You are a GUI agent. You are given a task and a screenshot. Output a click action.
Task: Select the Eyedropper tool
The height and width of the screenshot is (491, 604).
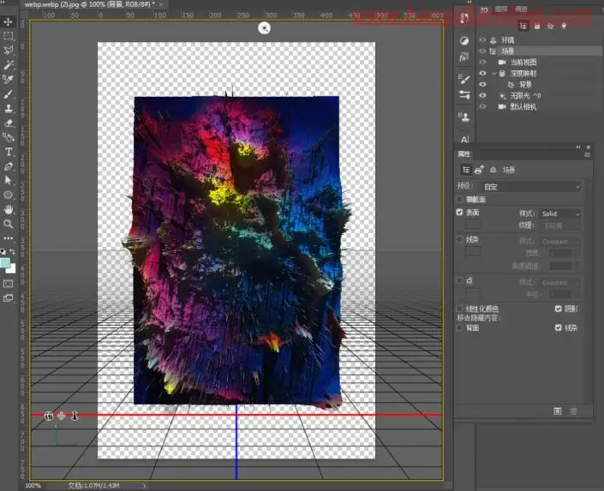8,80
